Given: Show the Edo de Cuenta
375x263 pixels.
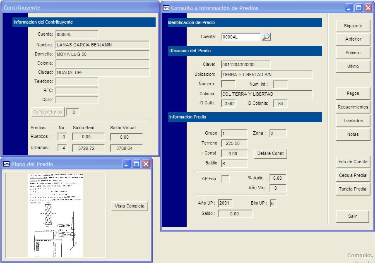Looking at the screenshot, I should (x=353, y=162).
